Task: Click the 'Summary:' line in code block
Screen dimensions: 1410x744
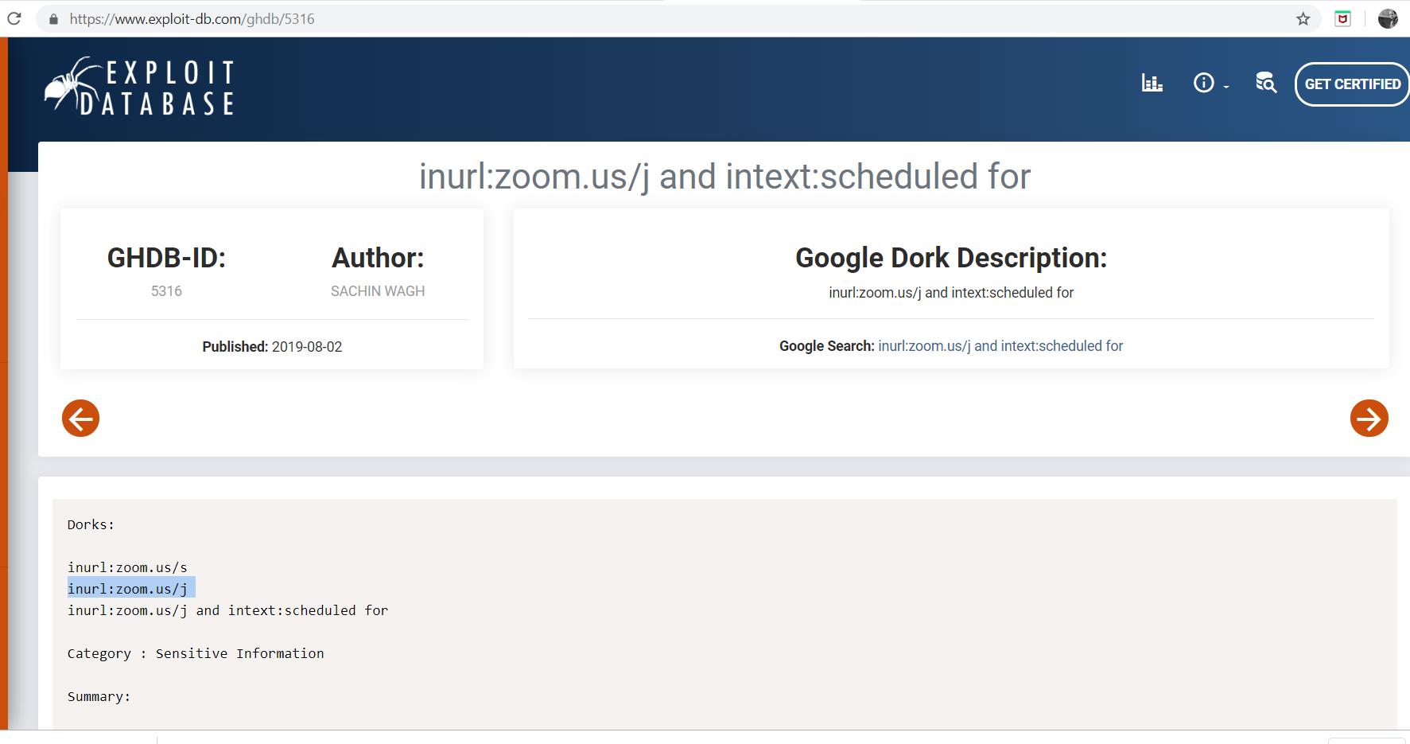Action: point(99,696)
